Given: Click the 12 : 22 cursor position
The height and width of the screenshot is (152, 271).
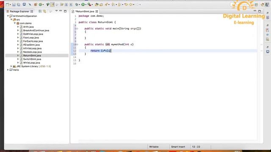Looking at the screenshot, I should 196,147.
